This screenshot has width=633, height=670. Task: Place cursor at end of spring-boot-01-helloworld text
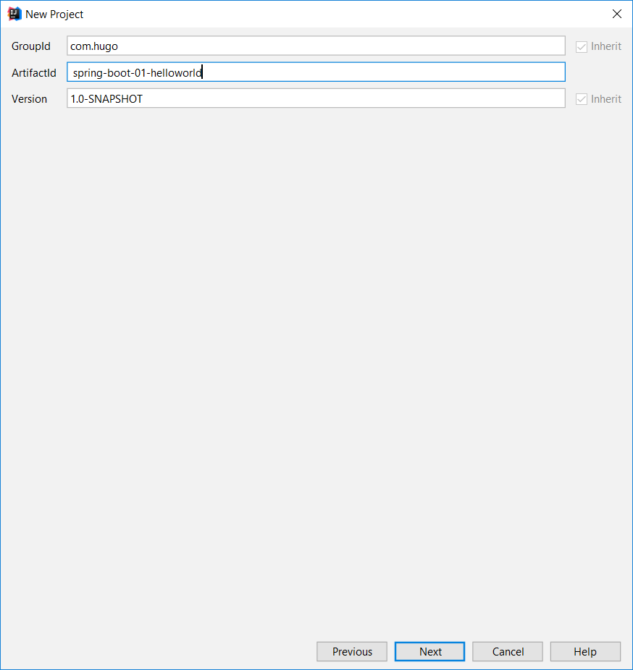[x=202, y=73]
